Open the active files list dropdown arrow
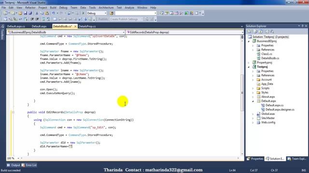This screenshot has height=173, width=309. [x=242, y=26]
